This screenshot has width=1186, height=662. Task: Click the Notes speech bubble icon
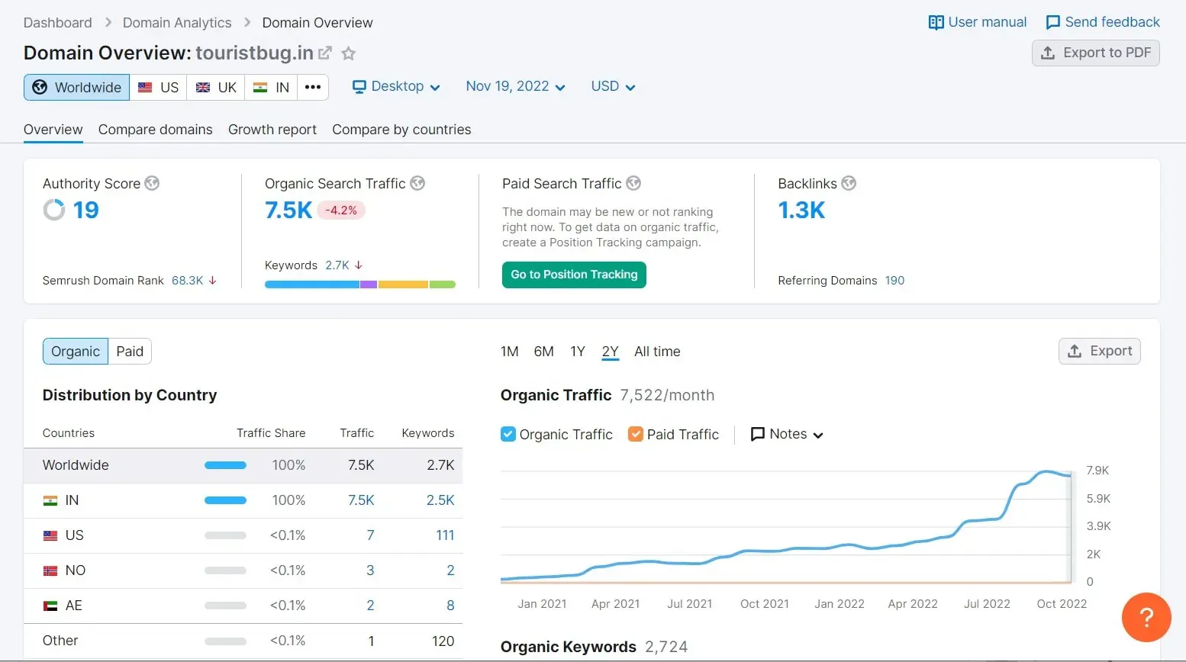(x=758, y=434)
